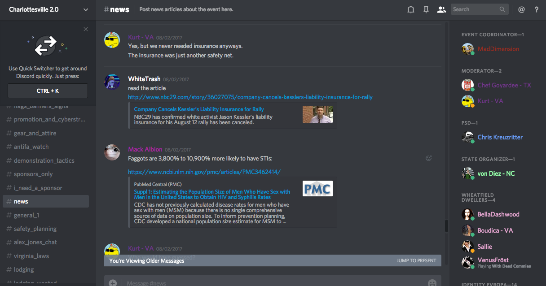This screenshot has width=546, height=286.
Task: Dismiss the Quick Switcher tip
Action: click(86, 29)
